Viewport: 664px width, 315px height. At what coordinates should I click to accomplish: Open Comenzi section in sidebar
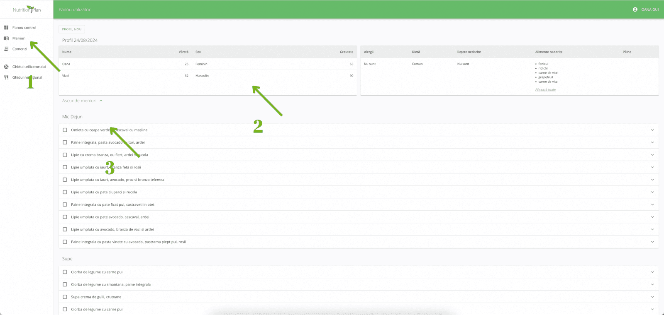pos(20,49)
